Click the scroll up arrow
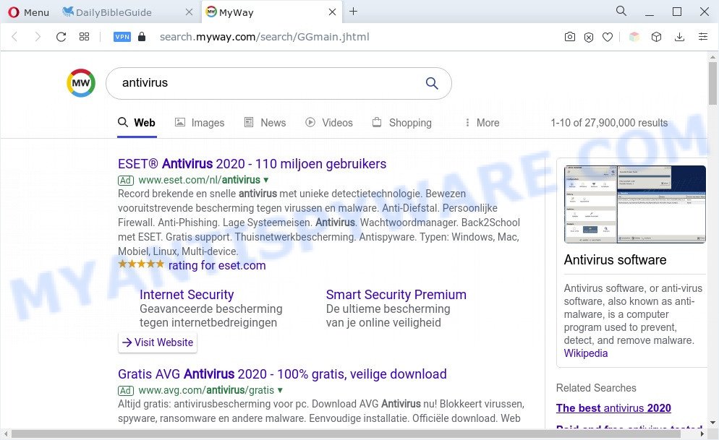This screenshot has width=719, height=440. coord(712,57)
